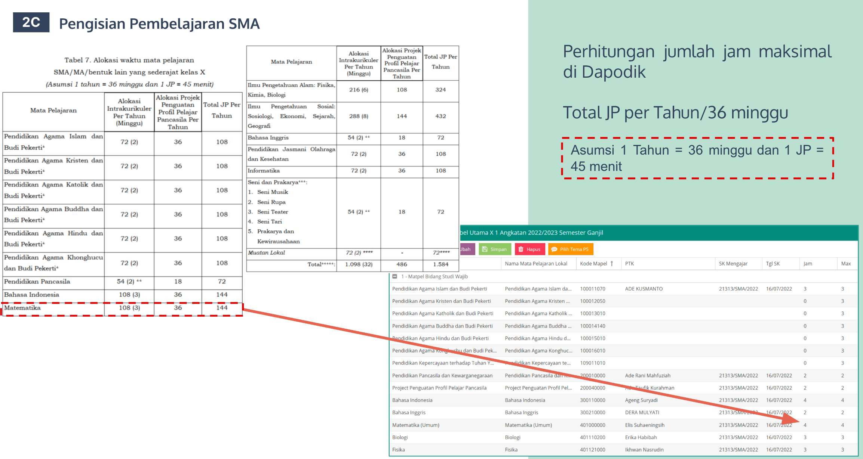
Task: Click the Biologi row teacher Erika Habibah
Action: click(641, 437)
